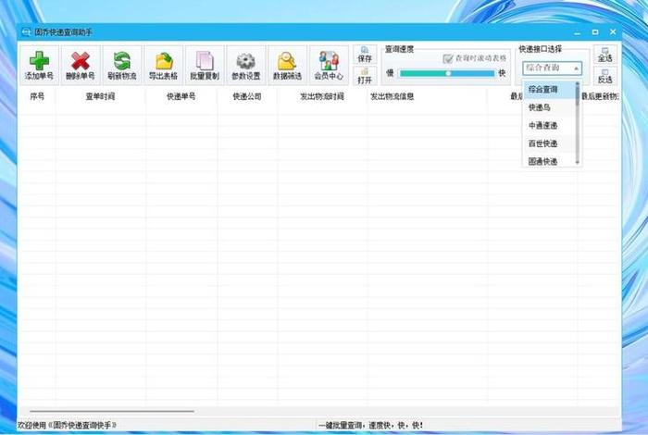Refresh logistics with 刷新物流 icon
The image size is (648, 435).
pyautogui.click(x=122, y=66)
